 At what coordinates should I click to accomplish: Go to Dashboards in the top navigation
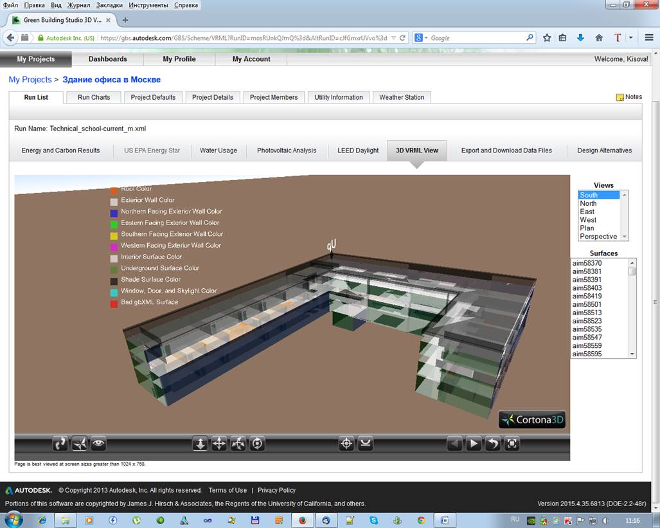(x=108, y=59)
